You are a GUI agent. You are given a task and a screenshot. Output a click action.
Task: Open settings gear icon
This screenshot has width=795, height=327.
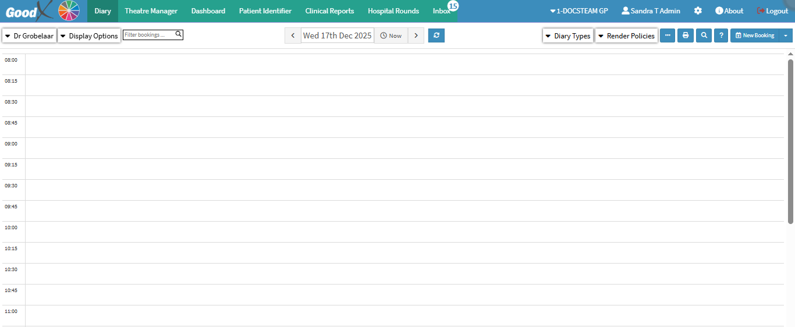click(698, 11)
